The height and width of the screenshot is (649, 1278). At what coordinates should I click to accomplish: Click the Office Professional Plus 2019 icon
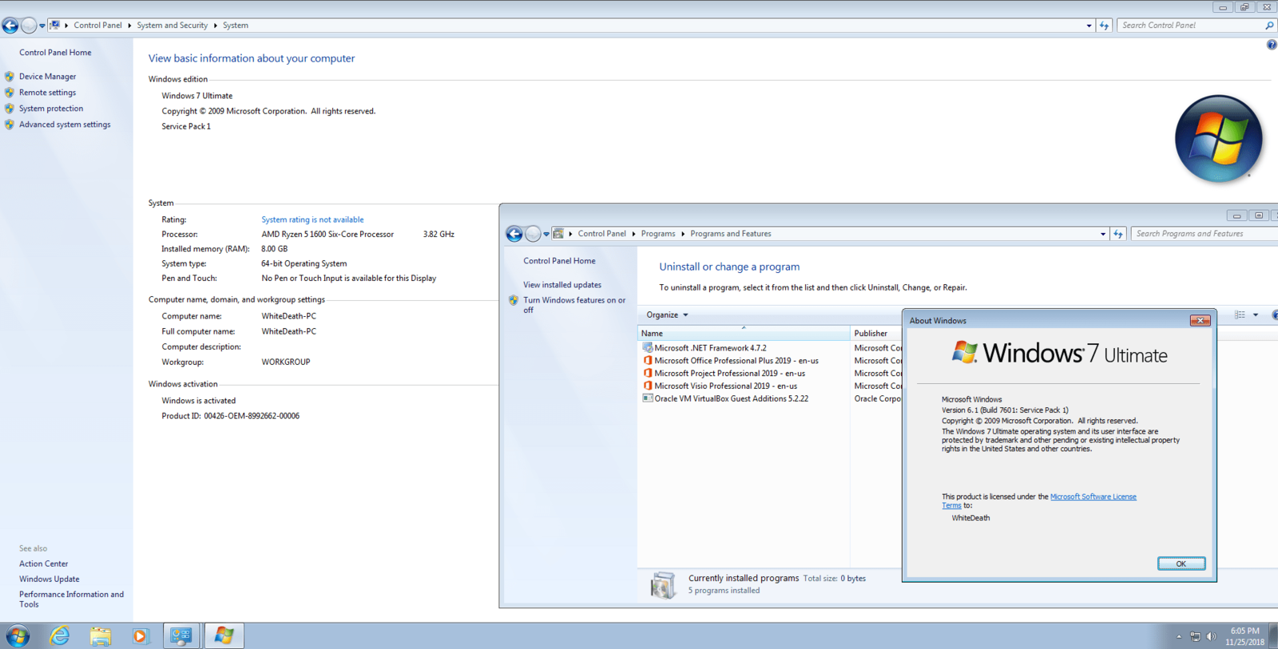tap(648, 361)
